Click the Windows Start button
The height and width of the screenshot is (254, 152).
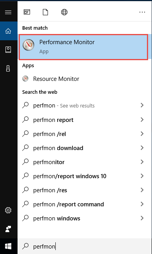pyautogui.click(x=8, y=246)
